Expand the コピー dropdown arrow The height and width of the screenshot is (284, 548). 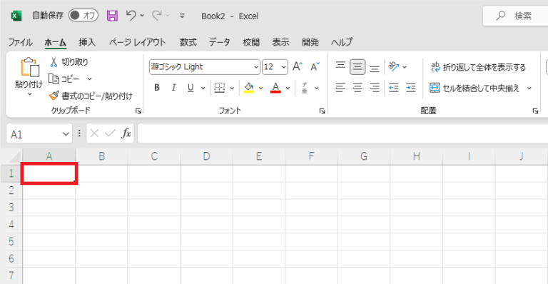click(x=89, y=79)
